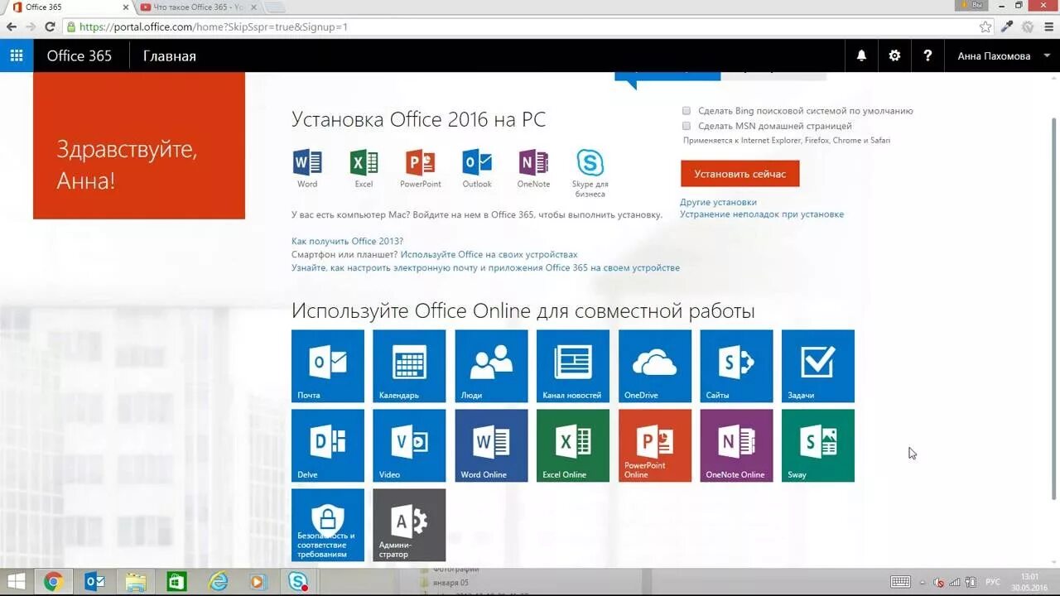Open the Задачи tile
Viewport: 1060px width, 596px height.
tap(818, 366)
